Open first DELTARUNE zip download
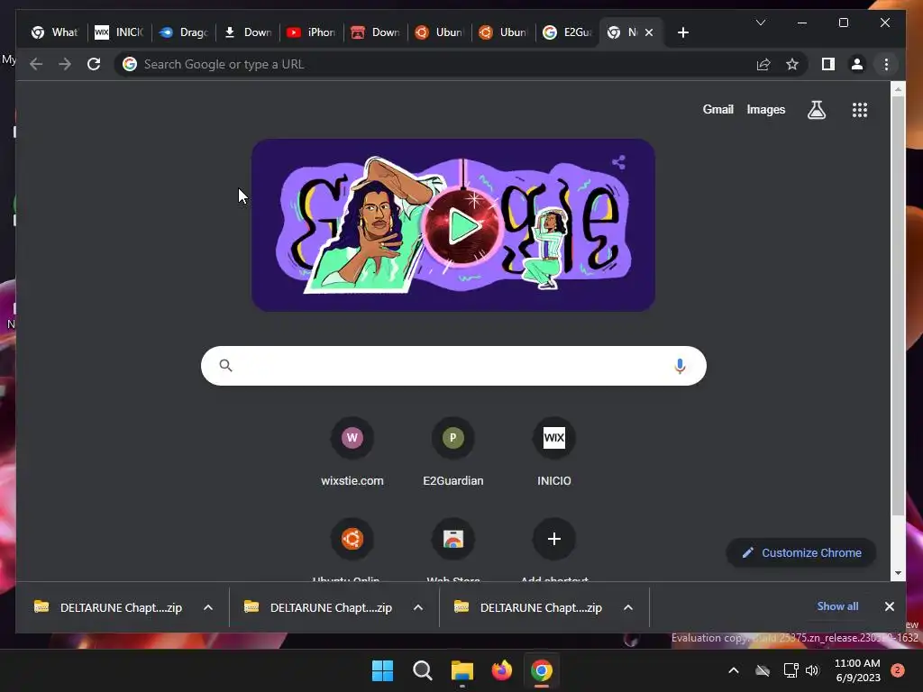The image size is (923, 692). click(x=108, y=607)
